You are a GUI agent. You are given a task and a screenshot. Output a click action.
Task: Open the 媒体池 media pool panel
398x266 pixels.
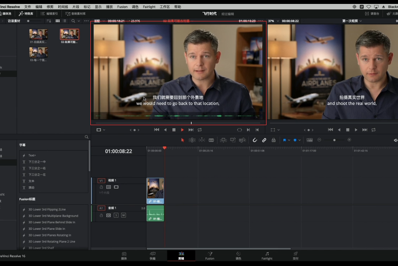[x=6, y=14]
